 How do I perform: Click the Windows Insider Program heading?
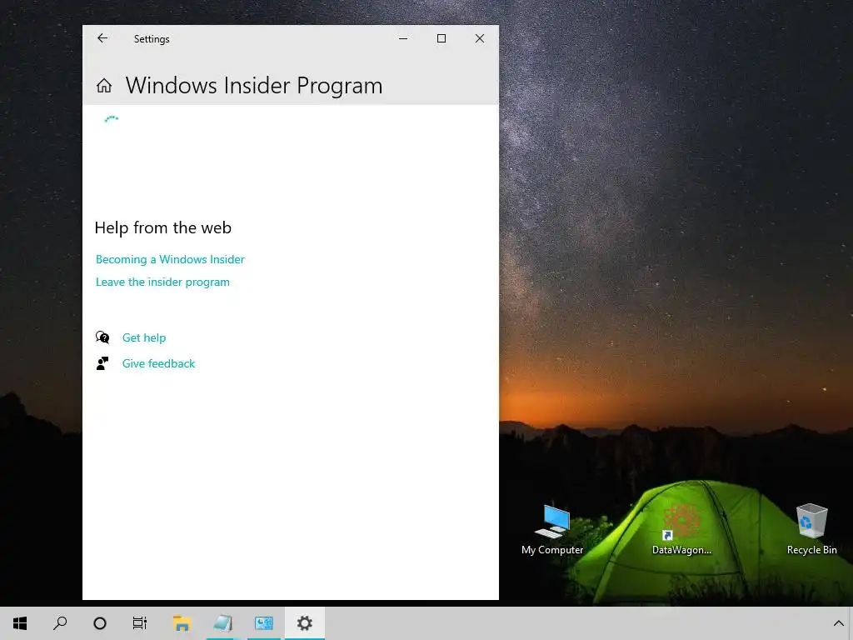click(x=254, y=86)
